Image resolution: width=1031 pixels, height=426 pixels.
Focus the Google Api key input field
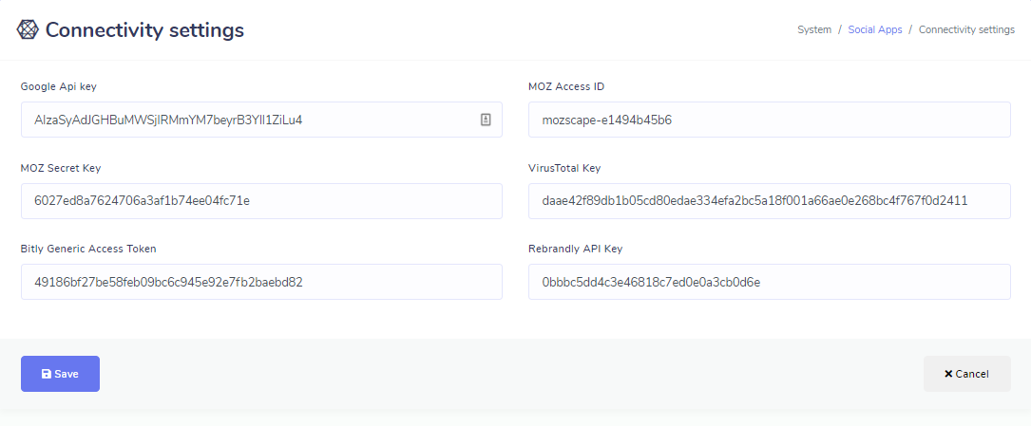coord(247,120)
